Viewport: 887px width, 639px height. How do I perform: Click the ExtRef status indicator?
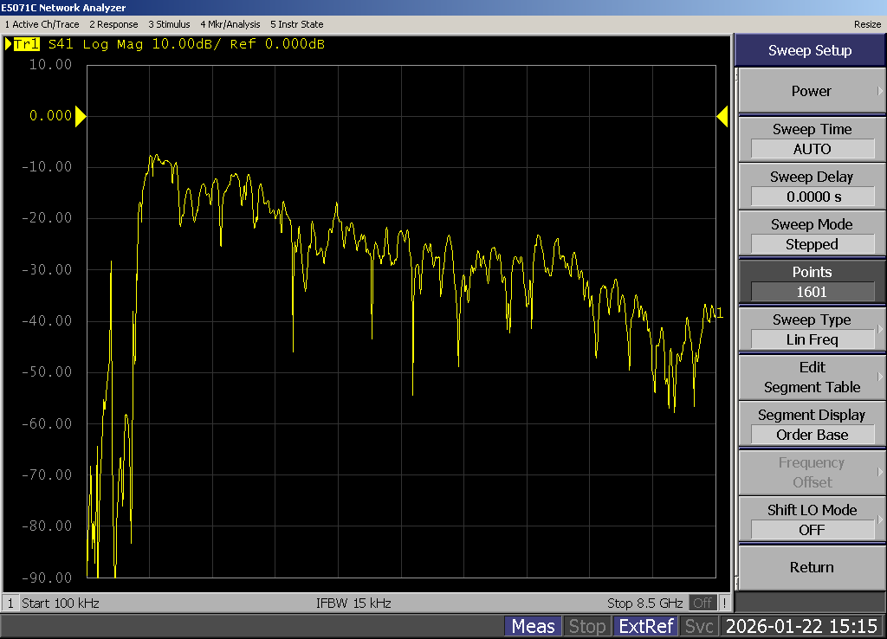[x=645, y=626]
